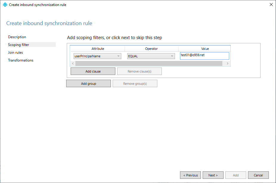The height and width of the screenshot is (183, 276).
Task: Click the Attribute column header
Action: tap(98, 49)
